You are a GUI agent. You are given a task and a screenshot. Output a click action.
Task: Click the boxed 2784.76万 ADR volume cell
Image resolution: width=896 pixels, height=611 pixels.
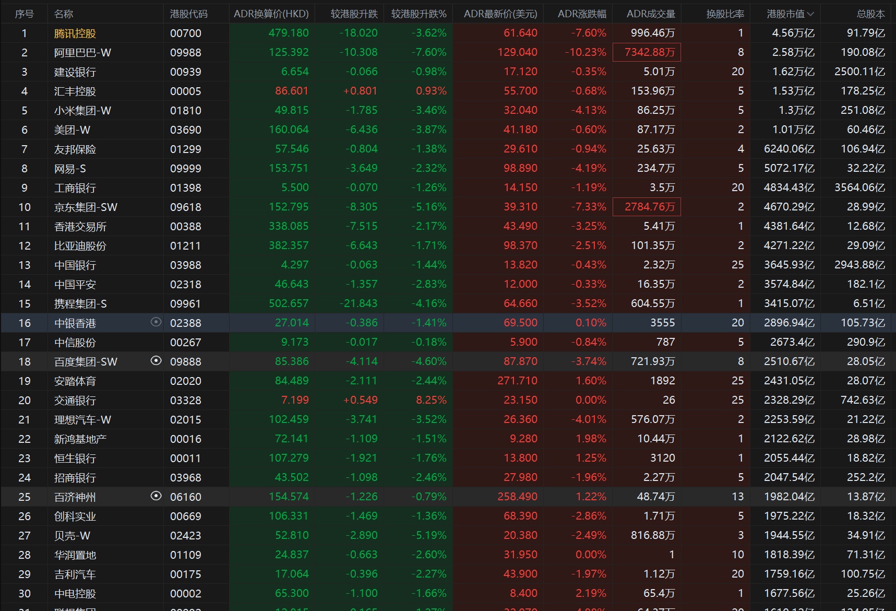[x=647, y=207]
